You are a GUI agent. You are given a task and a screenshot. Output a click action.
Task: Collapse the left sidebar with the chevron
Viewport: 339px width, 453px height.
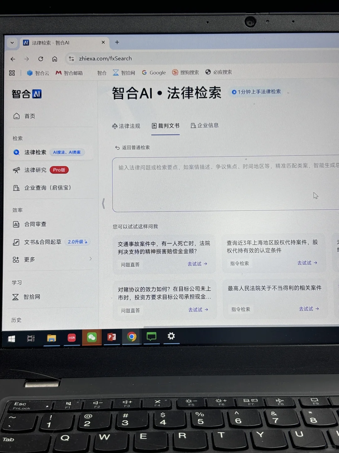(104, 204)
